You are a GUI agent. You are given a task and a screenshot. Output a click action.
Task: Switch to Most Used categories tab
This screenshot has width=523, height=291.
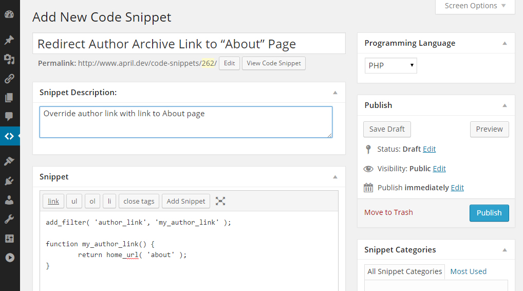click(469, 271)
